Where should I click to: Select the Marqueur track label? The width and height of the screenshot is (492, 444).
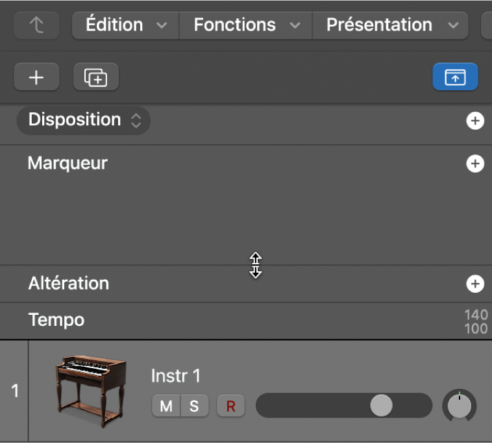pyautogui.click(x=68, y=163)
